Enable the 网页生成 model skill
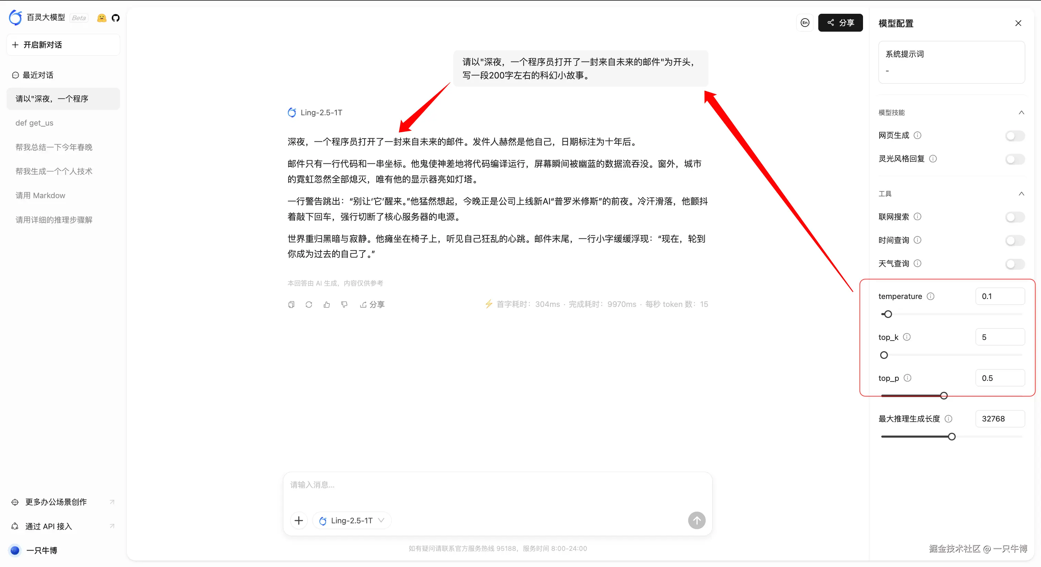The height and width of the screenshot is (567, 1041). pos(1015,136)
